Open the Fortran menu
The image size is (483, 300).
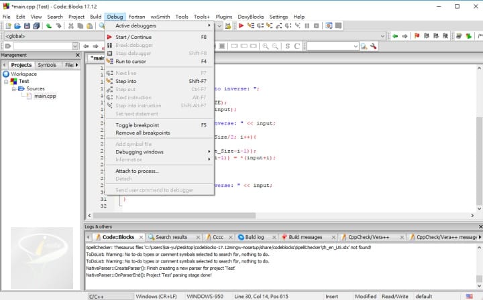coord(138,16)
